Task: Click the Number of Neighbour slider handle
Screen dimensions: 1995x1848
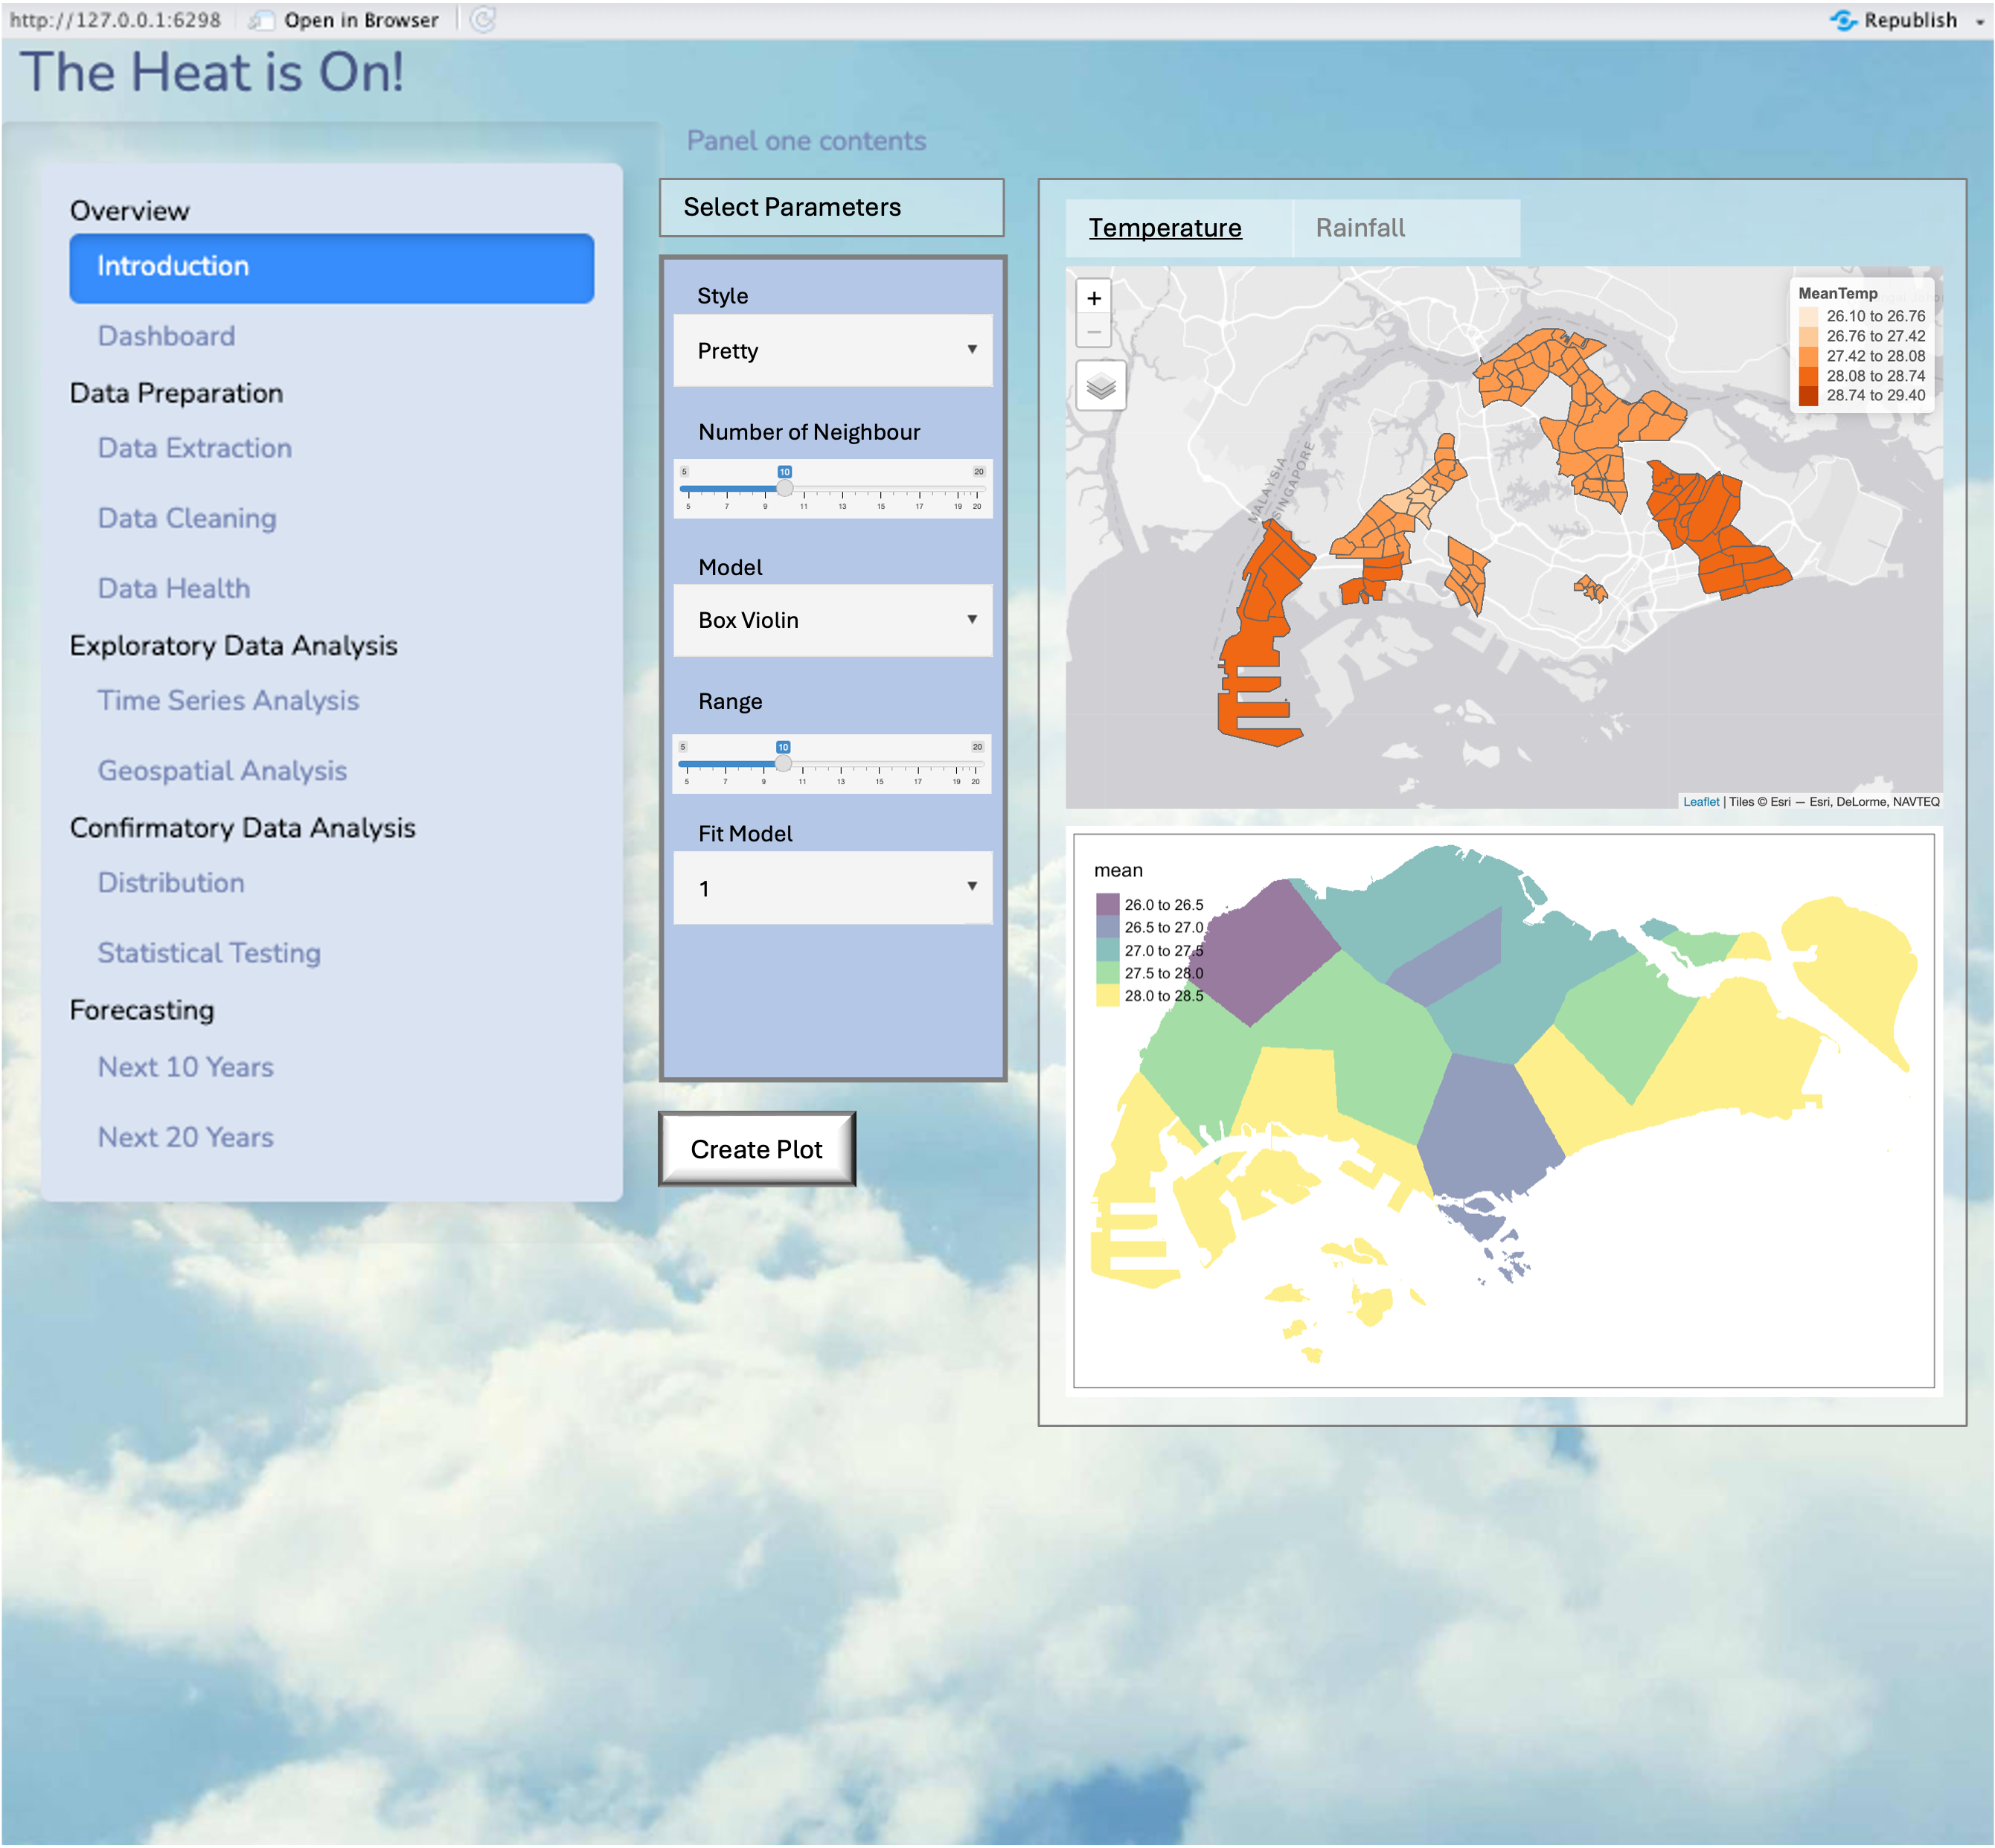Action: click(785, 488)
